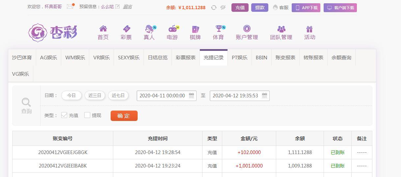Click the 账变编号 column header
The width and height of the screenshot is (401, 177).
(63, 139)
